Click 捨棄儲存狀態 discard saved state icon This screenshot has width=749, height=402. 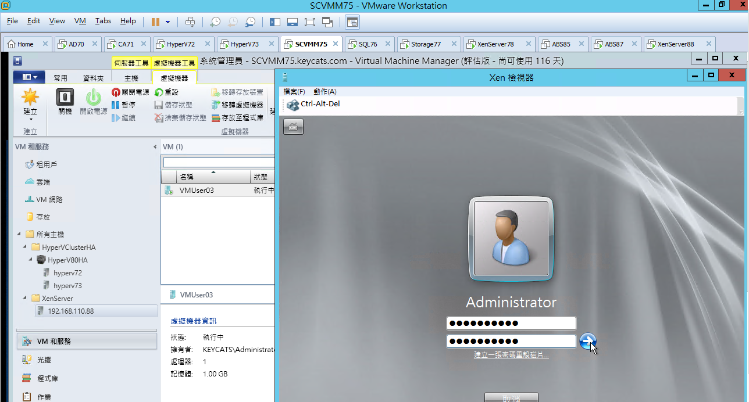coord(159,118)
